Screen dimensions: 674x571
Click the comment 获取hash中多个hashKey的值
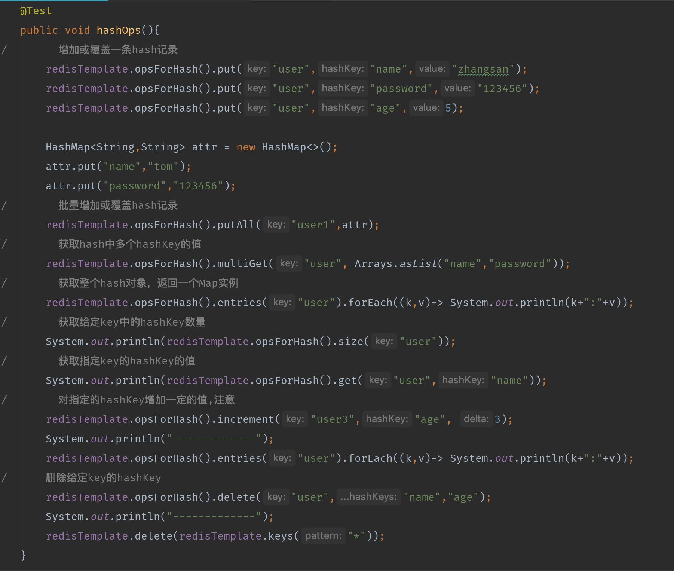pyautogui.click(x=130, y=244)
